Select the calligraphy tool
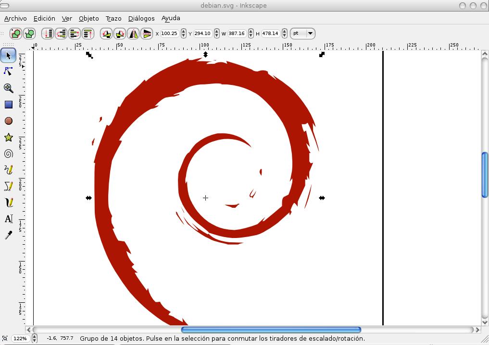 pos(9,202)
